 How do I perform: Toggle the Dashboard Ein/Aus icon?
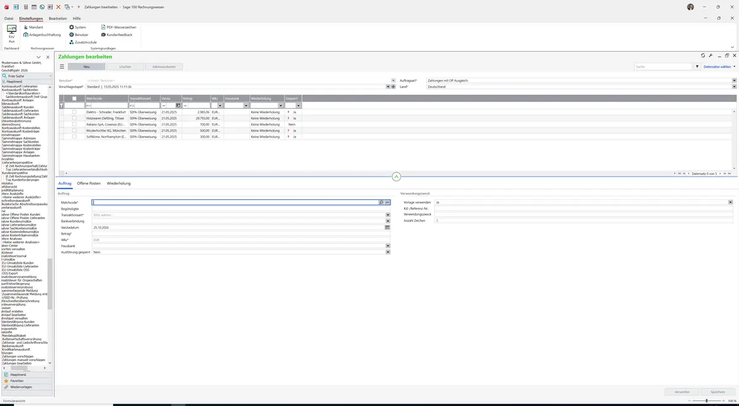pos(12,33)
